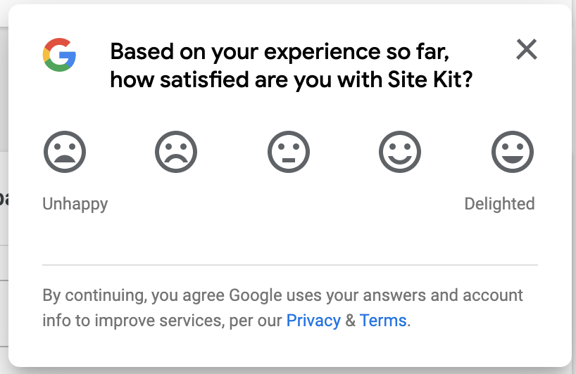Click the 'info to improve services' text

tap(133, 321)
